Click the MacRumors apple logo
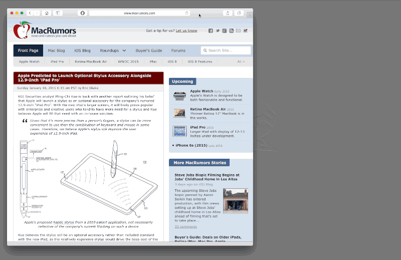The height and width of the screenshot is (260, 401). tap(22, 30)
